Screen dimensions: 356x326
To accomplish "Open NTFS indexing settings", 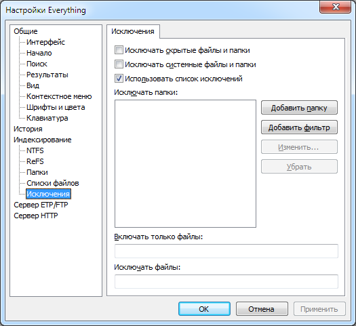I will (x=35, y=150).
